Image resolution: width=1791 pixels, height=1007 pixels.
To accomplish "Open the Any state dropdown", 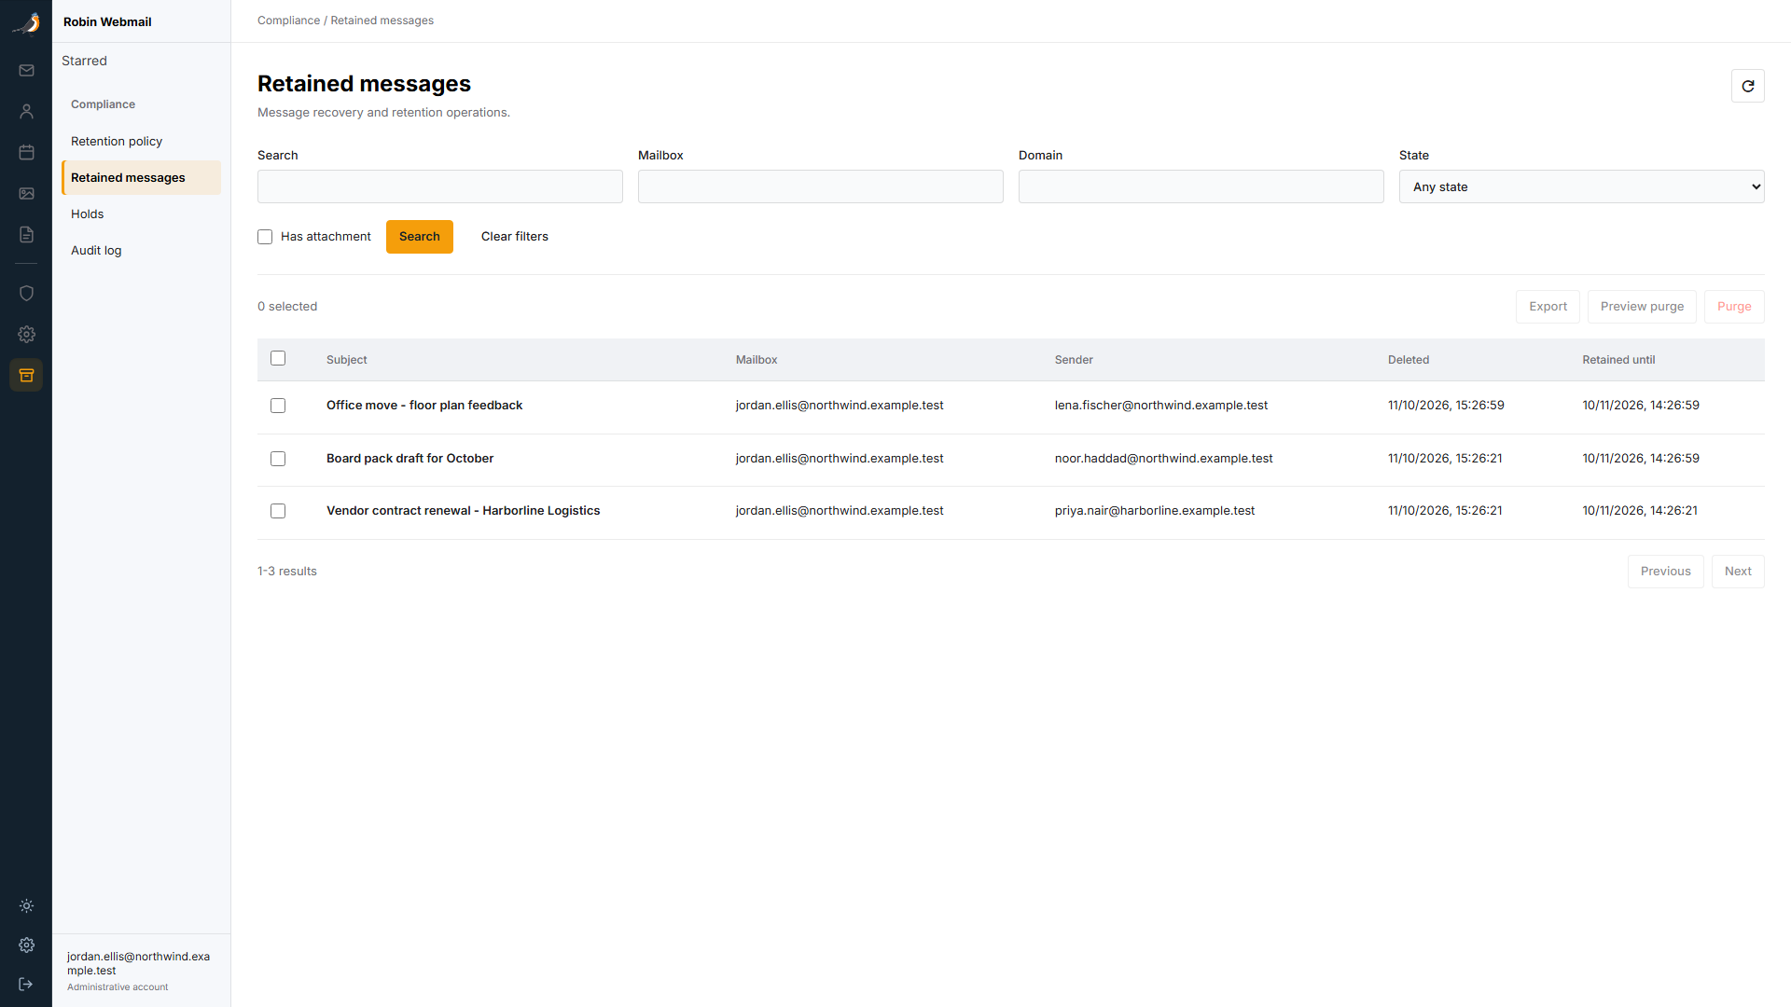I will click(1581, 186).
